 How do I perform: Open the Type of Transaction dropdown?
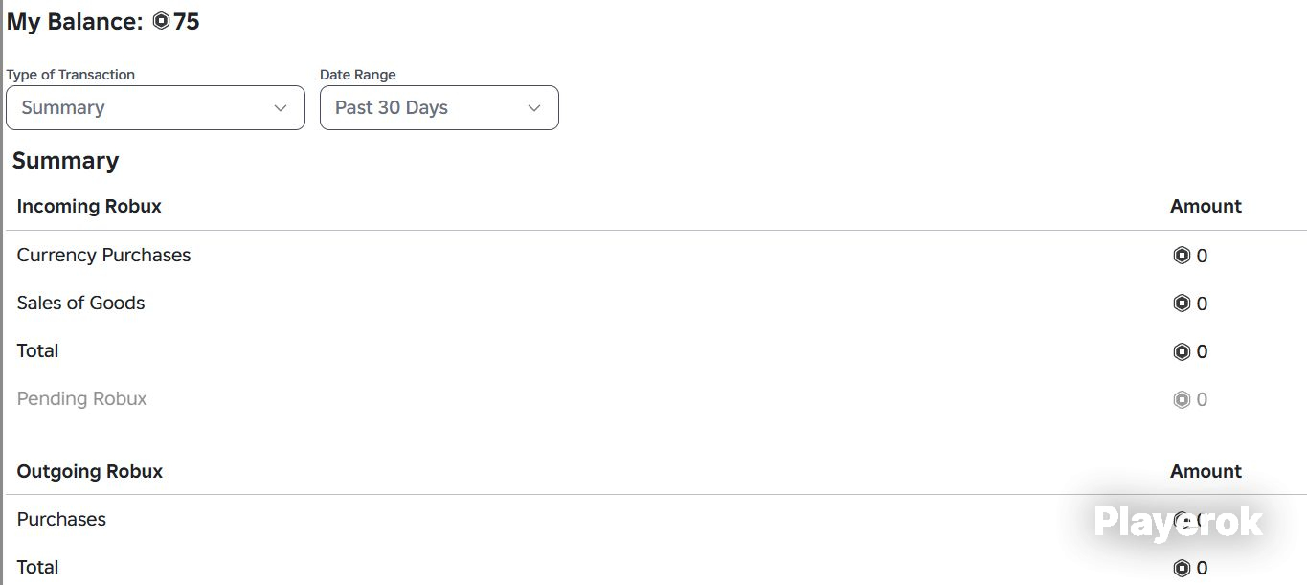(x=155, y=108)
